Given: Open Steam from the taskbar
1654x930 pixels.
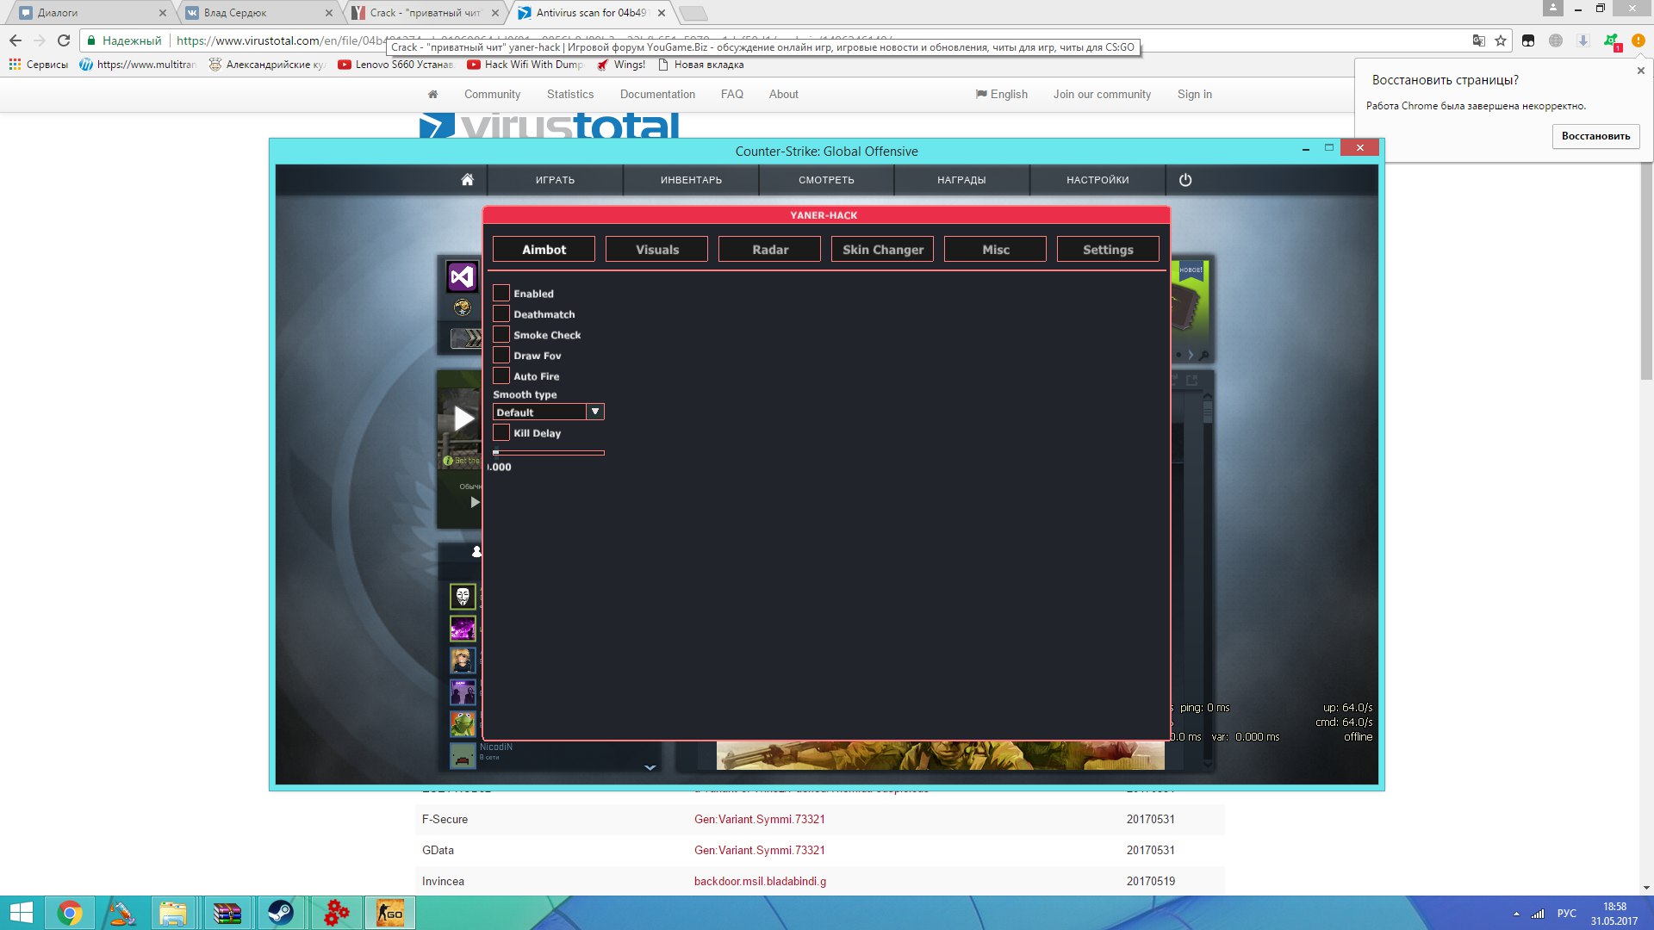Looking at the screenshot, I should point(280,913).
